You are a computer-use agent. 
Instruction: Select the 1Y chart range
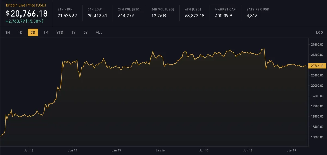pos(73,32)
